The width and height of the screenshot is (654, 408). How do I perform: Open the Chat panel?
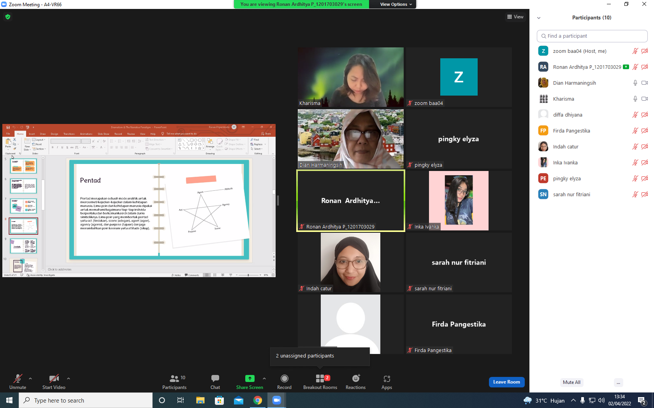(x=215, y=381)
